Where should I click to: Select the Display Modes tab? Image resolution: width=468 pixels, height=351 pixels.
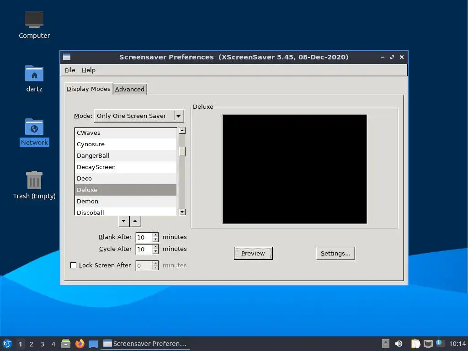click(x=88, y=89)
